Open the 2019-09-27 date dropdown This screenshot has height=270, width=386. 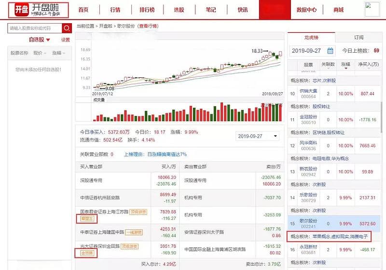(257, 136)
